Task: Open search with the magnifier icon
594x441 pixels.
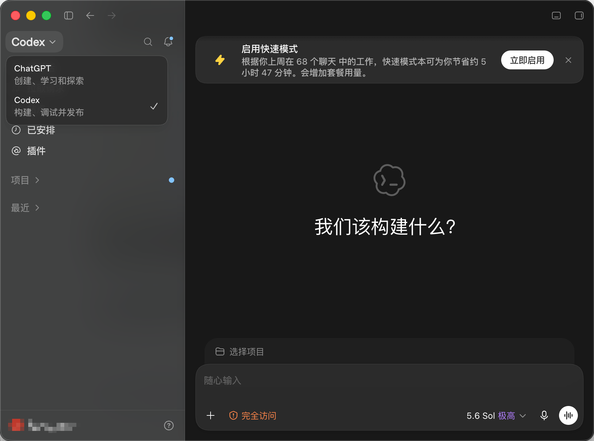Action: click(x=148, y=42)
